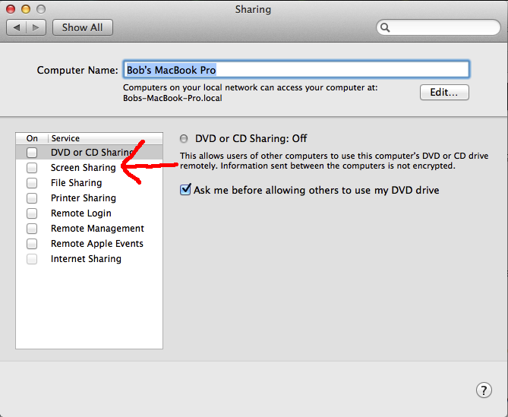508x417 pixels.
Task: Toggle the Internet Sharing checkbox
Action: tap(32, 259)
